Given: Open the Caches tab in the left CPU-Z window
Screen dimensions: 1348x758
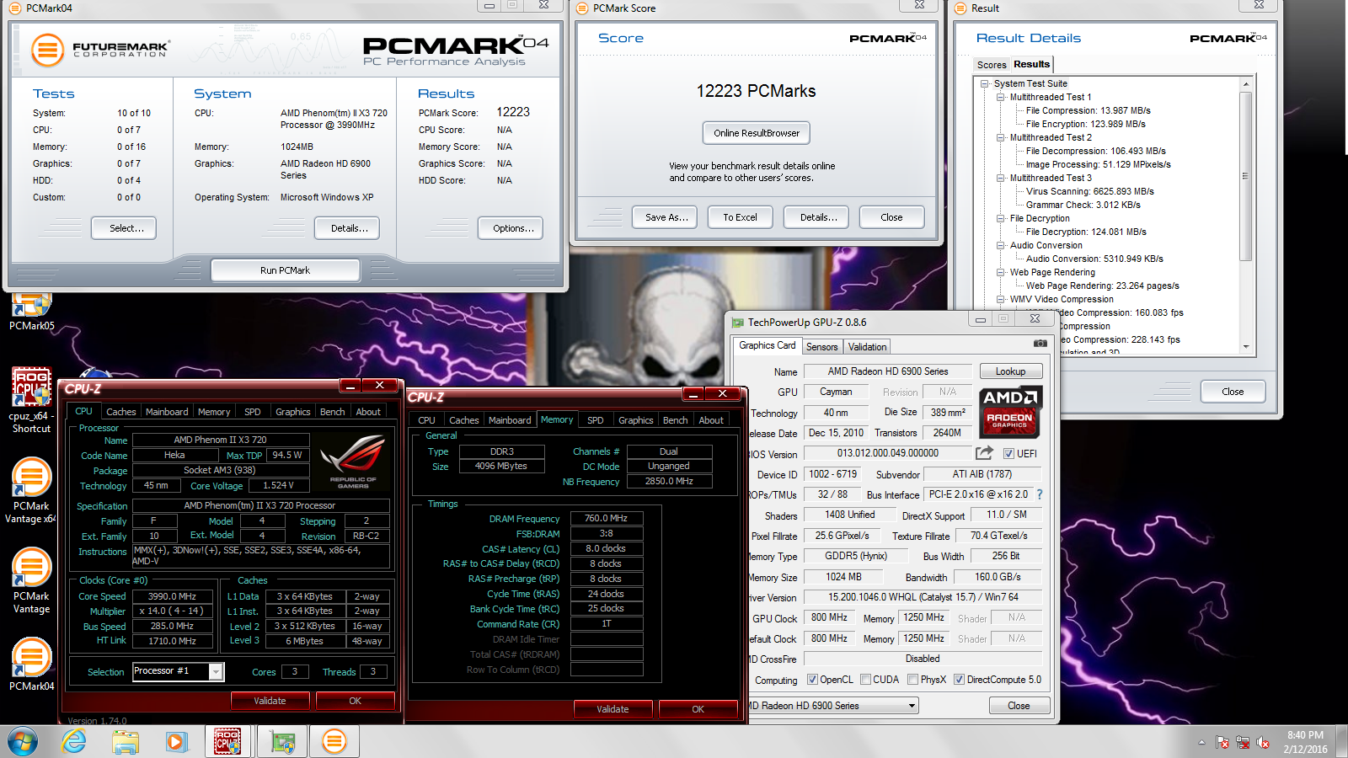Looking at the screenshot, I should pos(120,412).
